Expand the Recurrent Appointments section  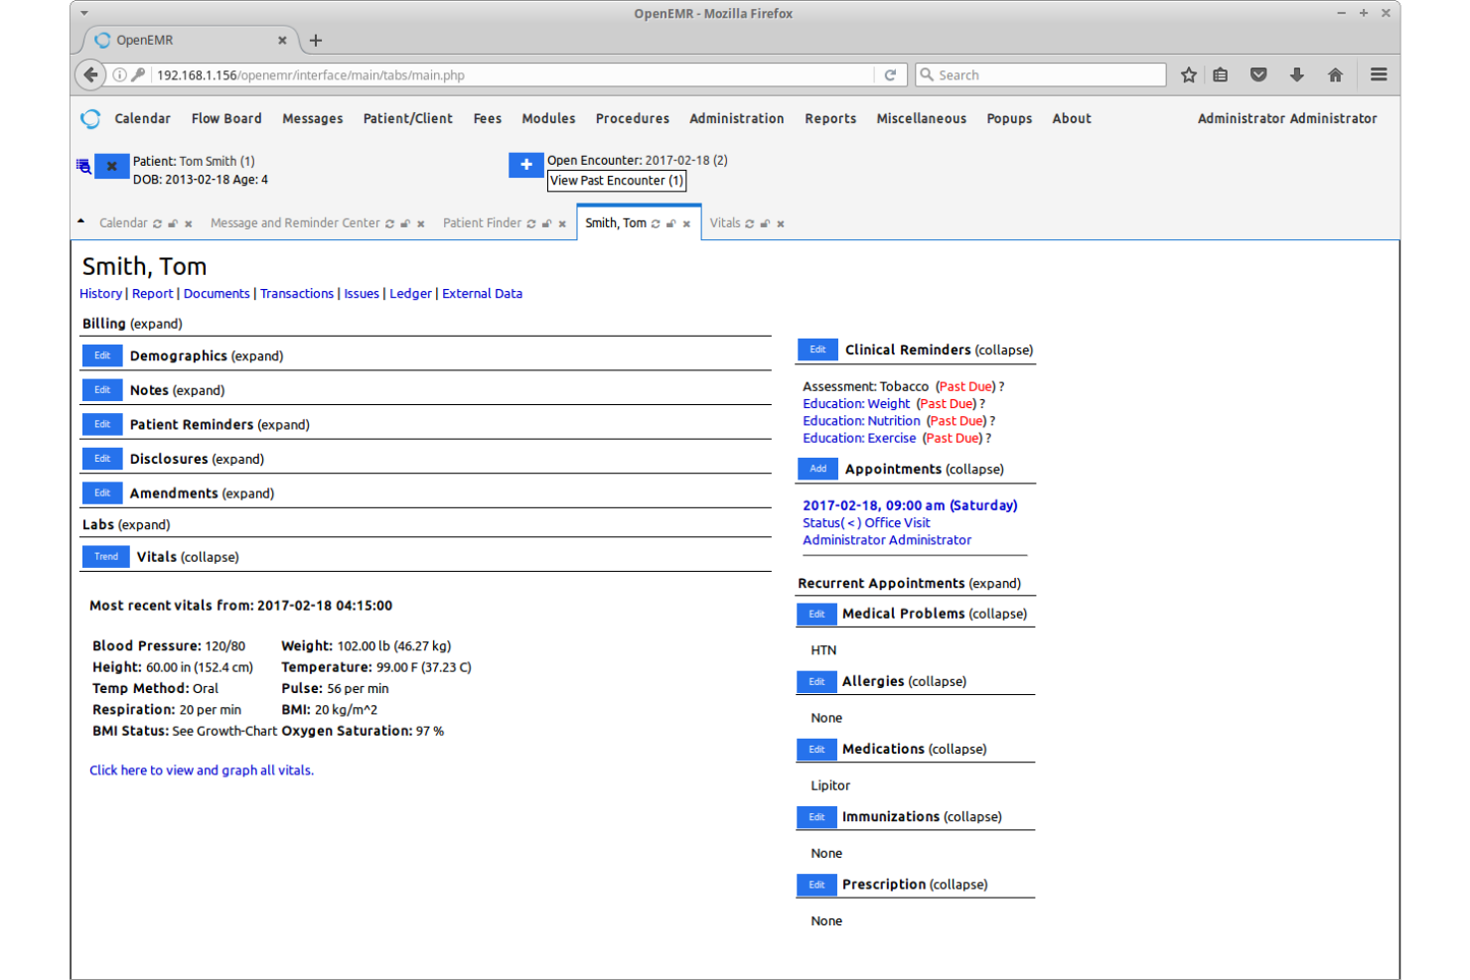pyautogui.click(x=997, y=583)
